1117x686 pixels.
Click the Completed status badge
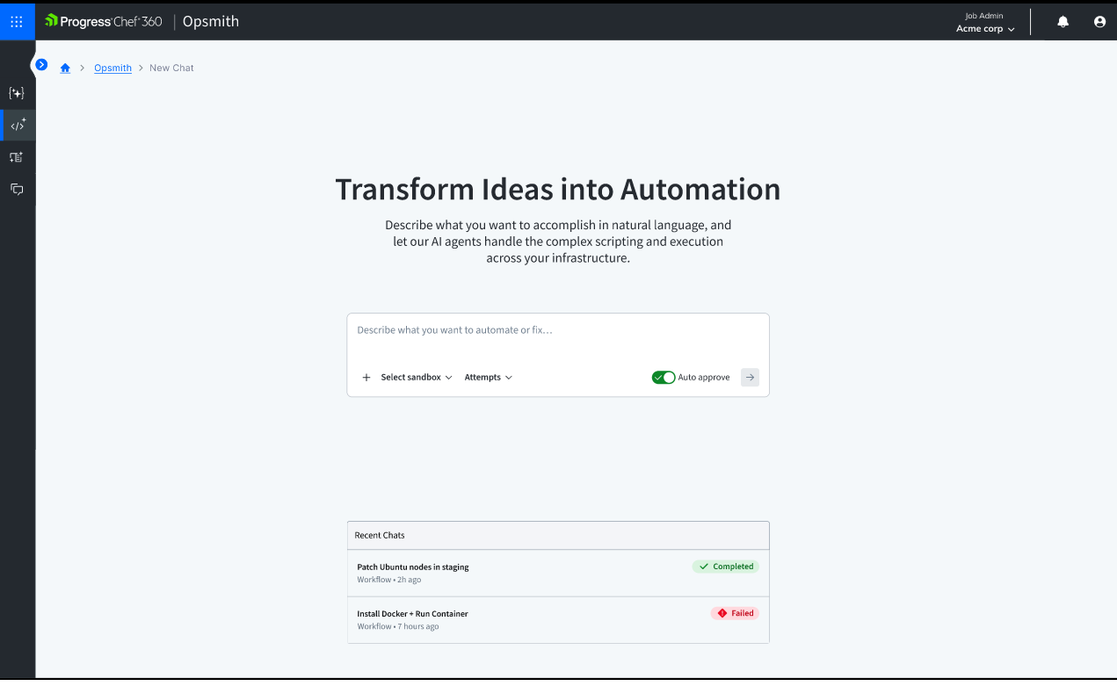pos(726,567)
